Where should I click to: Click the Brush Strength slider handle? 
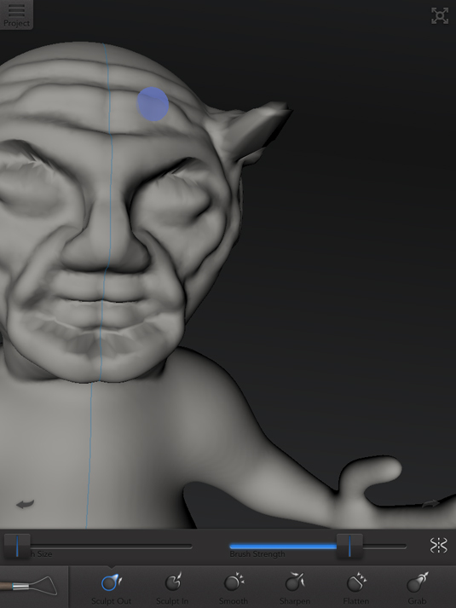349,546
